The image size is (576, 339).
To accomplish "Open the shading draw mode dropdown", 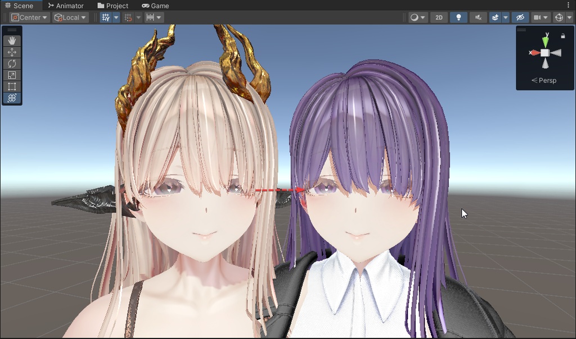I will 418,17.
